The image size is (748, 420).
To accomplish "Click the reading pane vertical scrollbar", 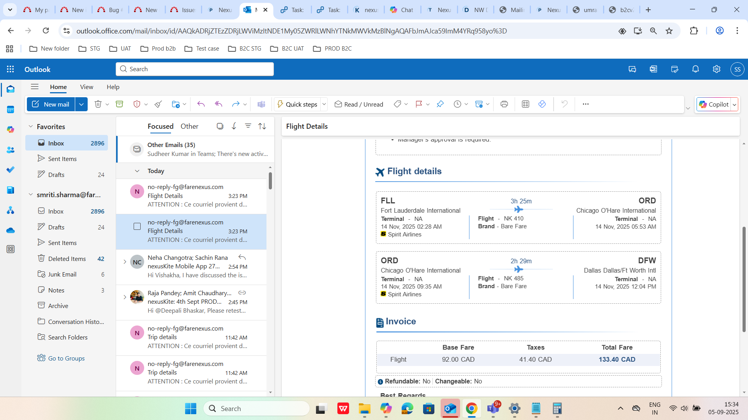I will pos(744,279).
